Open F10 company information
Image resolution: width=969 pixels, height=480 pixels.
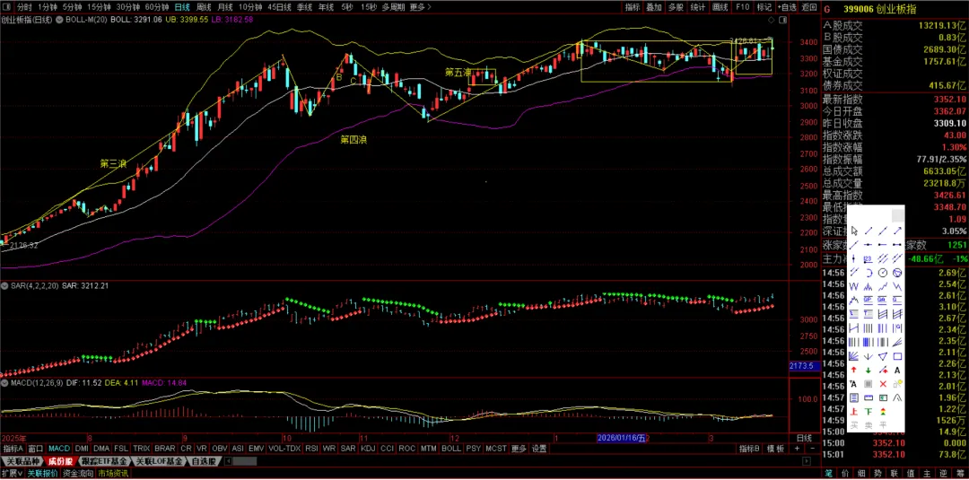(742, 7)
